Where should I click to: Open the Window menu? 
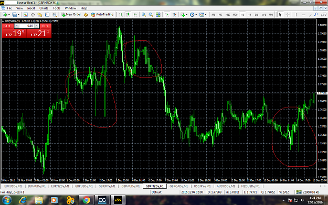click(x=70, y=8)
